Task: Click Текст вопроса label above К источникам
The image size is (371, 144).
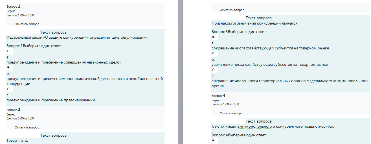Action: tap(259, 121)
